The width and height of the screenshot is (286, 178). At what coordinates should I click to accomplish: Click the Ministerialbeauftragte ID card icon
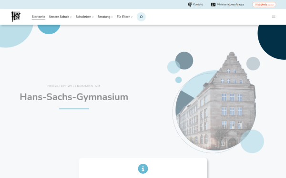point(213,5)
